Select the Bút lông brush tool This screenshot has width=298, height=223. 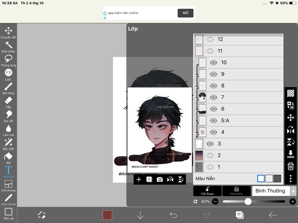(x=8, y=89)
